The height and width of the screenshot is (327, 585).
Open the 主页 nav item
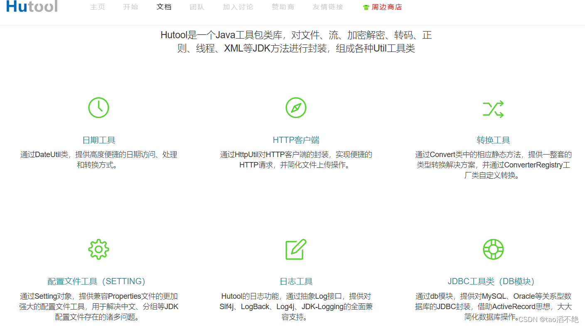[98, 7]
